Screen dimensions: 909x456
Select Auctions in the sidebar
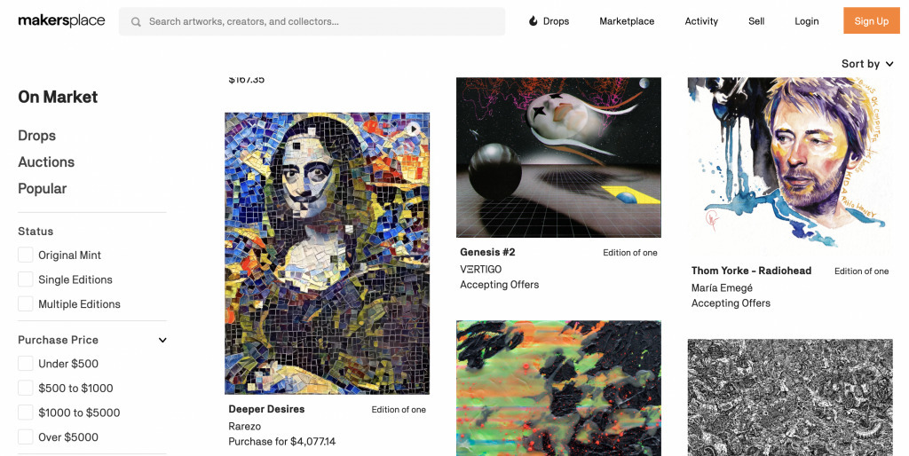tap(46, 162)
